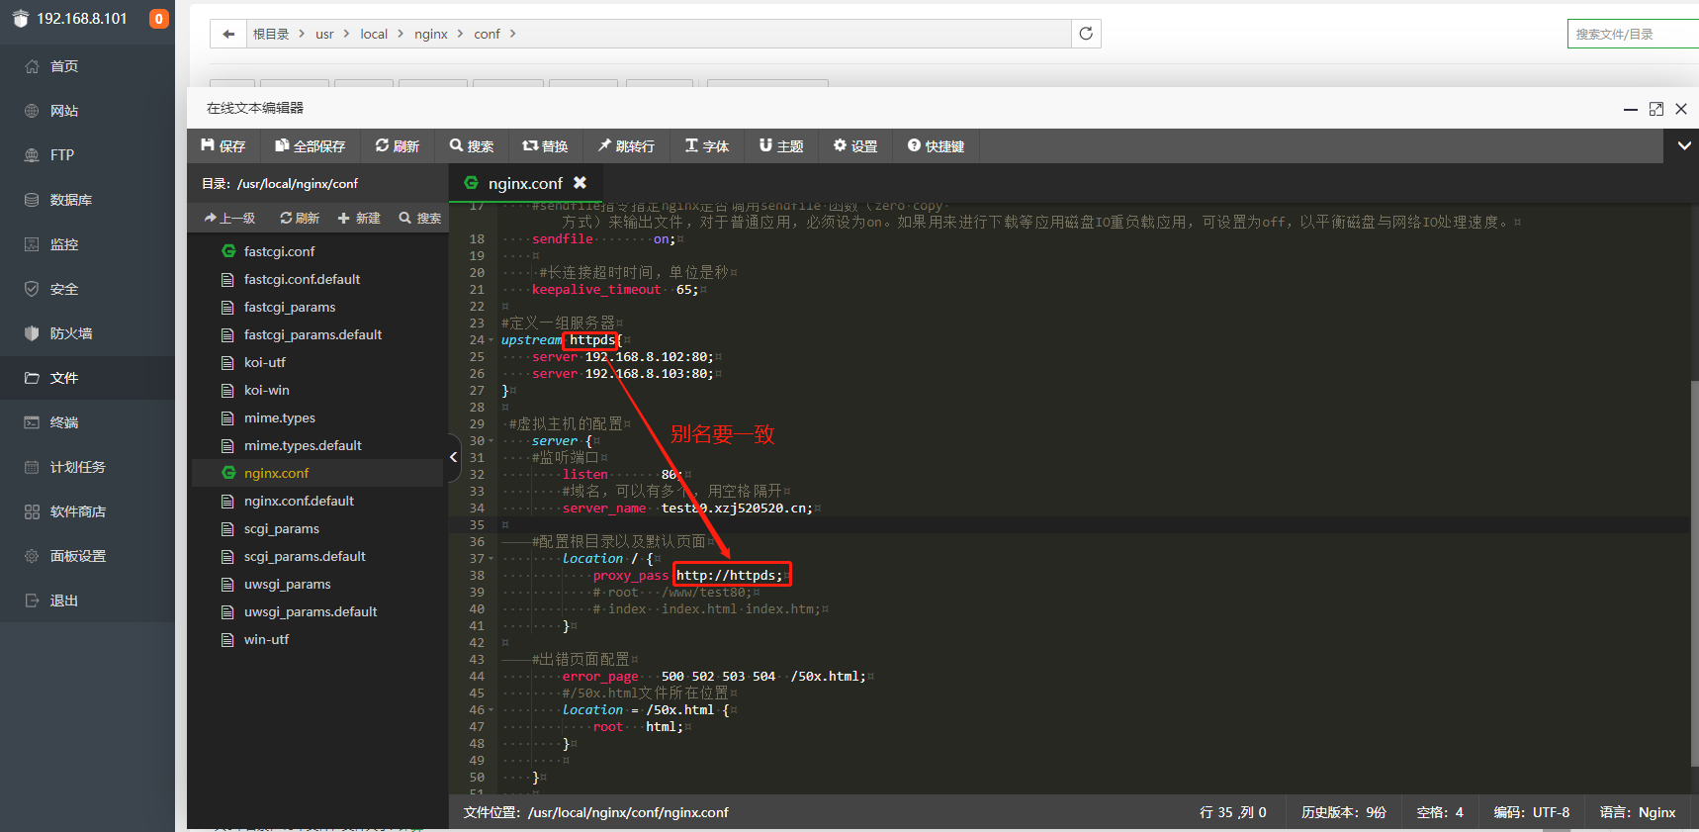Open fastcgi.conf.default file
The width and height of the screenshot is (1699, 832).
coord(302,279)
